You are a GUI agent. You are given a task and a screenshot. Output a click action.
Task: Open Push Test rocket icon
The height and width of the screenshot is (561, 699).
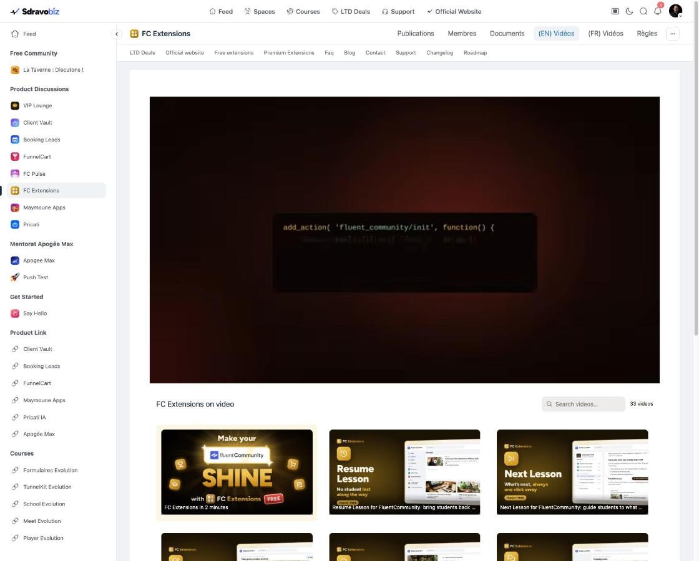point(15,277)
